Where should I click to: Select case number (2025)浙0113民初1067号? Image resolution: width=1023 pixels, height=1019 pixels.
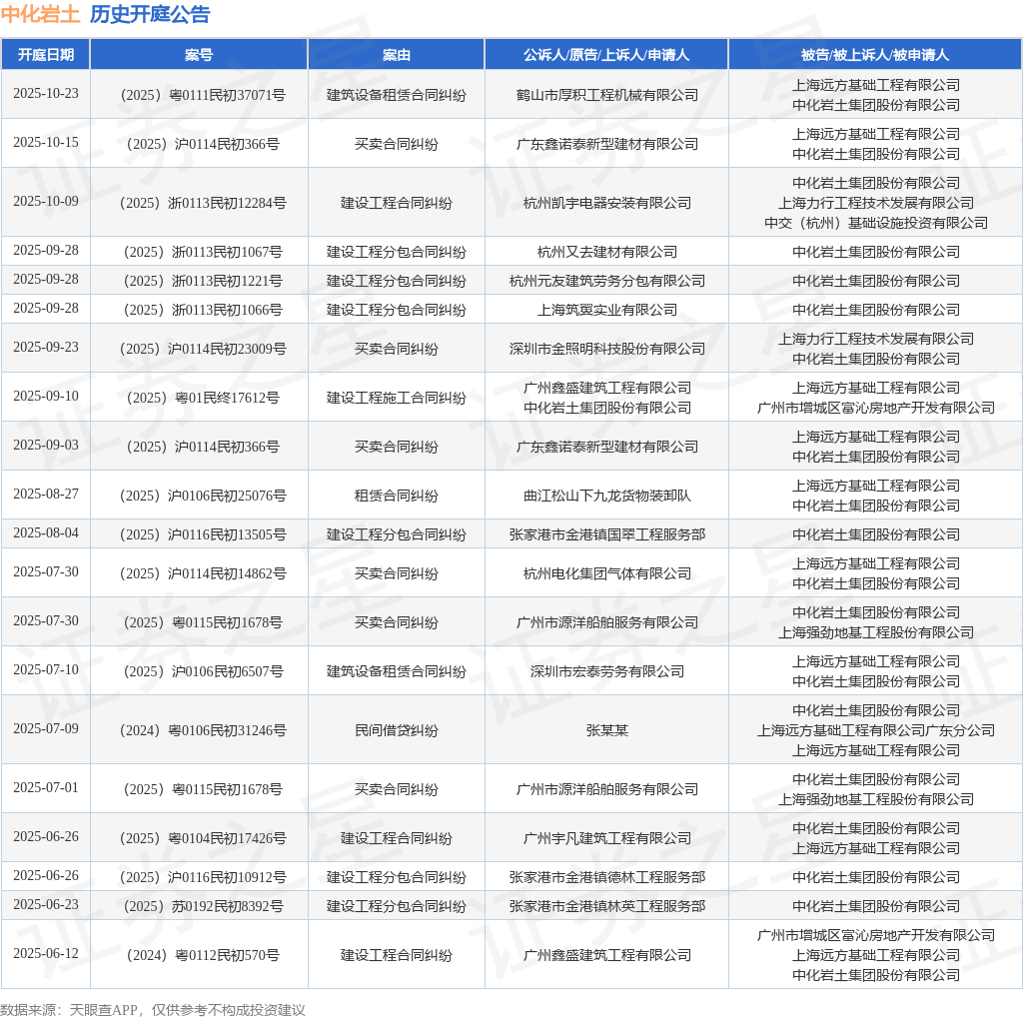pyautogui.click(x=203, y=252)
